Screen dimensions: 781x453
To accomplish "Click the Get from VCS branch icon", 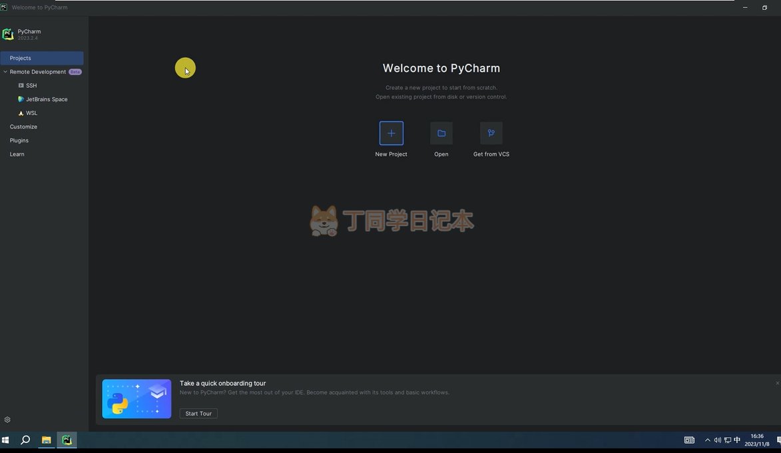I will [x=491, y=133].
